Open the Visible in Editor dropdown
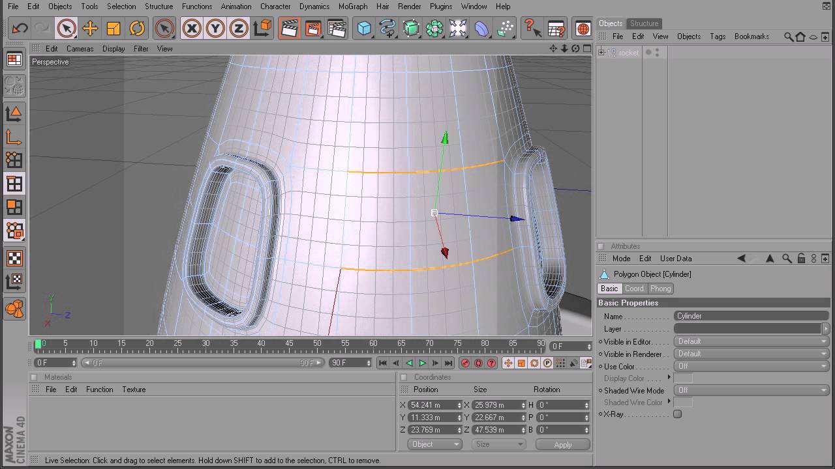The width and height of the screenshot is (835, 469). [x=751, y=341]
